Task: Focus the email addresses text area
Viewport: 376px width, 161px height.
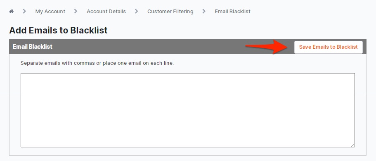Action: (188, 110)
